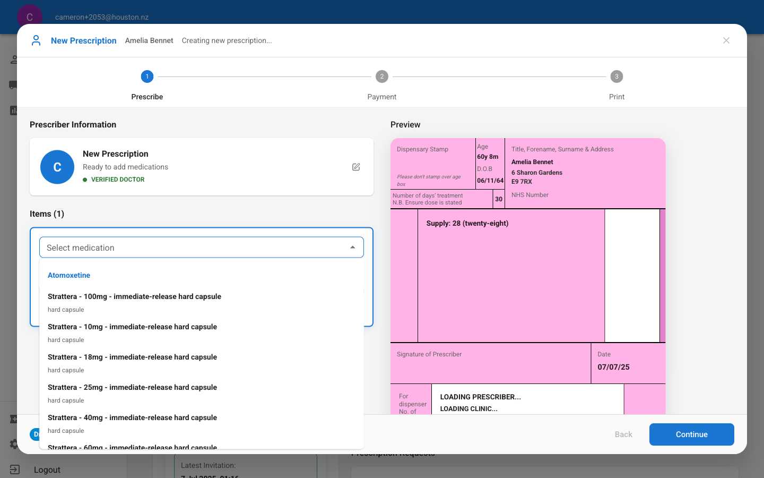Image resolution: width=764 pixels, height=478 pixels.
Task: Collapse the Select medication dropdown arrow
Action: [353, 247]
